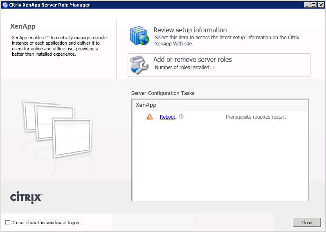
Task: Open Review setup information heading
Action: click(190, 30)
